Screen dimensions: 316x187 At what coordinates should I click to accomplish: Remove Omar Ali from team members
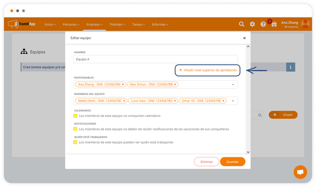(223, 101)
